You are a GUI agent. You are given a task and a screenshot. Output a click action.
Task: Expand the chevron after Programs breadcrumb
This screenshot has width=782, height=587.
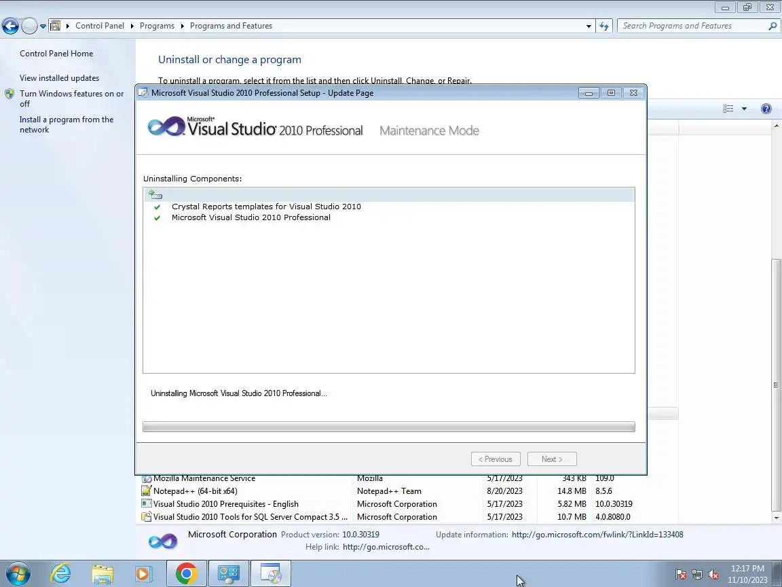click(x=182, y=26)
